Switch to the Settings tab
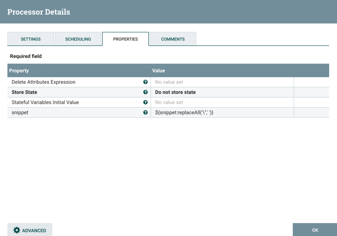This screenshot has height=236, width=337. tap(31, 39)
